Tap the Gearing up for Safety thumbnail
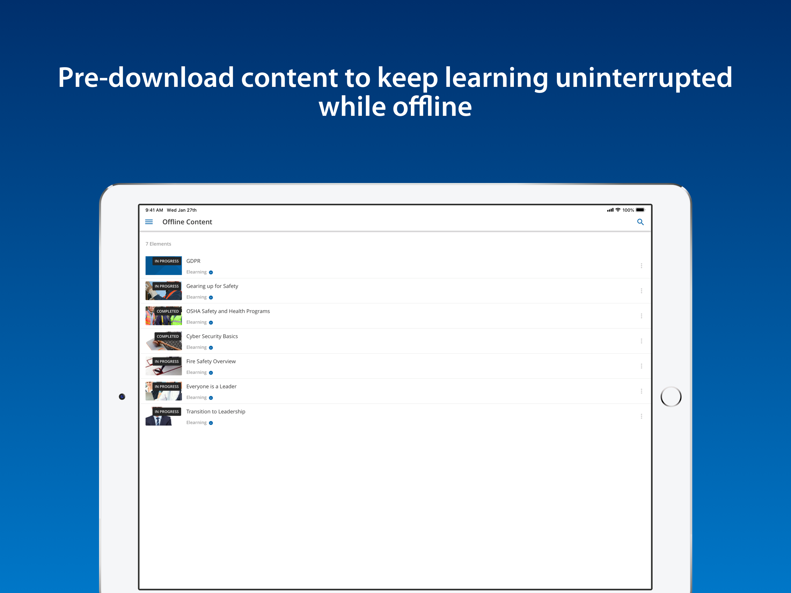This screenshot has width=791, height=593. (x=163, y=291)
